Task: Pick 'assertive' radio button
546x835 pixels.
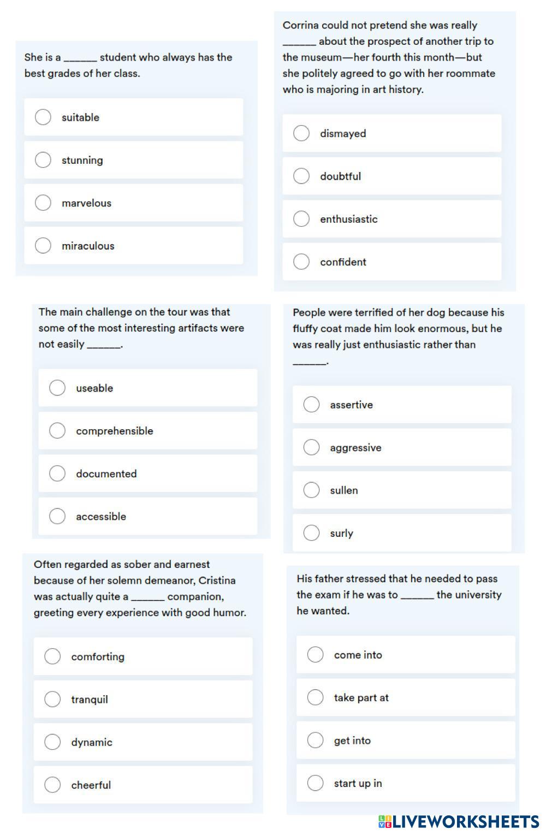Action: tap(311, 405)
